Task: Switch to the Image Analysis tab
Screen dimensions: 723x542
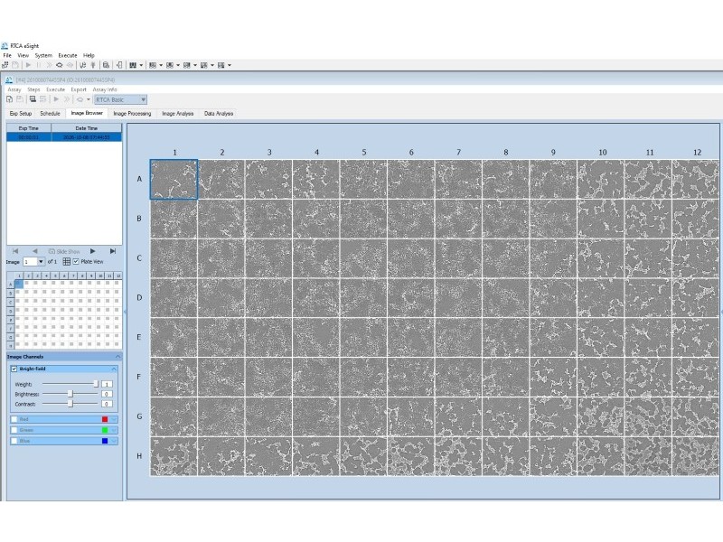Action: [178, 114]
